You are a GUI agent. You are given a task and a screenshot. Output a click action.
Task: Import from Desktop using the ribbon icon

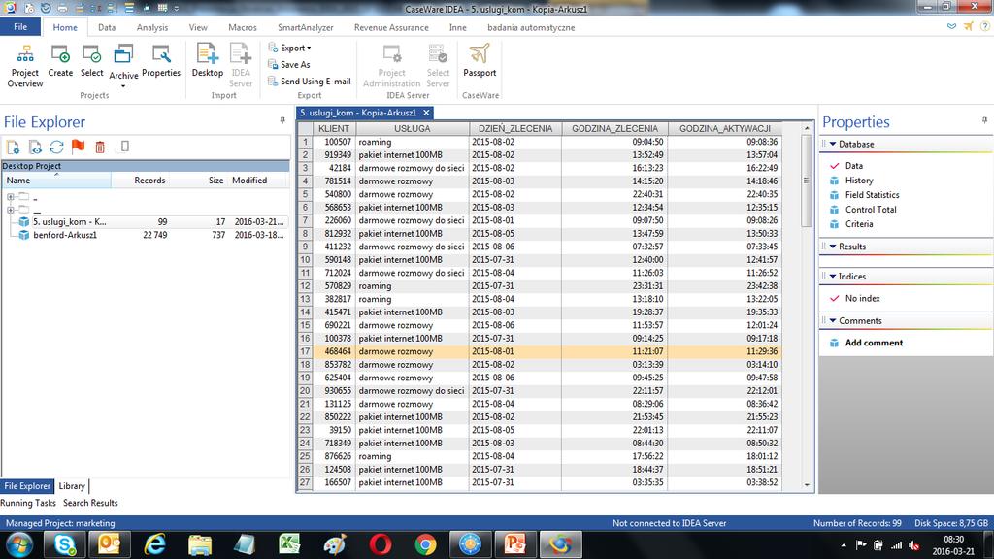click(208, 61)
